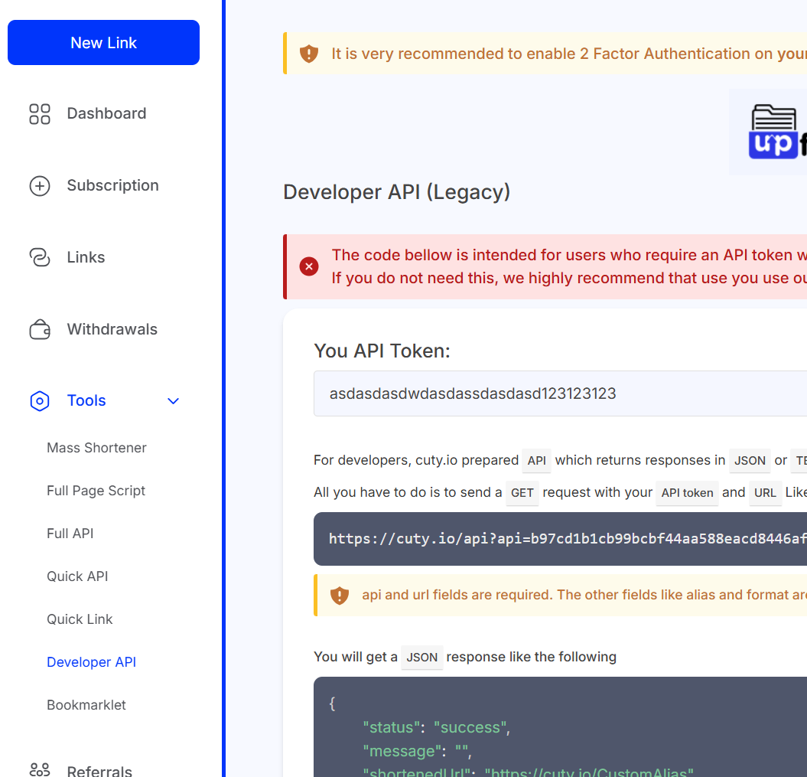
Task: Click the 2FA warning shield icon
Action: tap(309, 54)
